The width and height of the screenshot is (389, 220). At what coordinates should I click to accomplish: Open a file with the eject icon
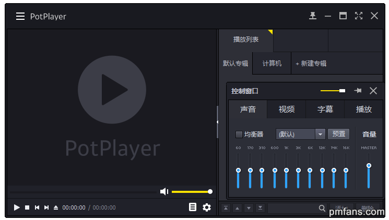pyautogui.click(x=56, y=207)
